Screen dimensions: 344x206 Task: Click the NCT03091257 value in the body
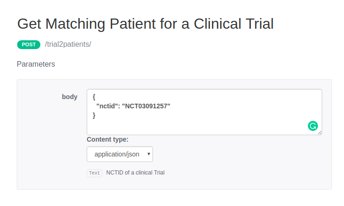(x=146, y=106)
